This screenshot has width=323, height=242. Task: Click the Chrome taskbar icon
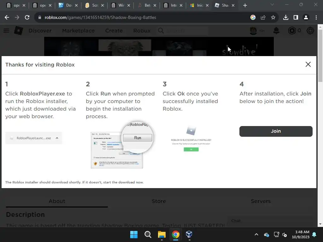(x=175, y=234)
